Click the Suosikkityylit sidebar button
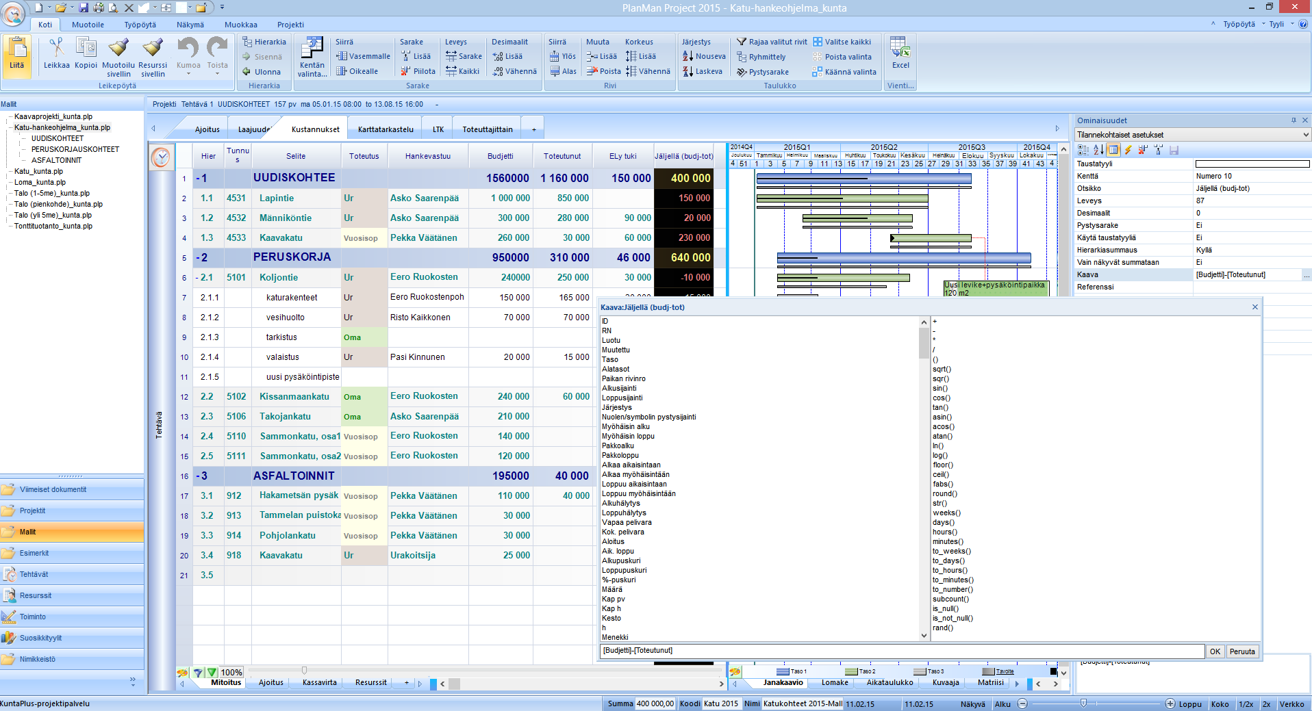The image size is (1312, 711). pyautogui.click(x=72, y=638)
